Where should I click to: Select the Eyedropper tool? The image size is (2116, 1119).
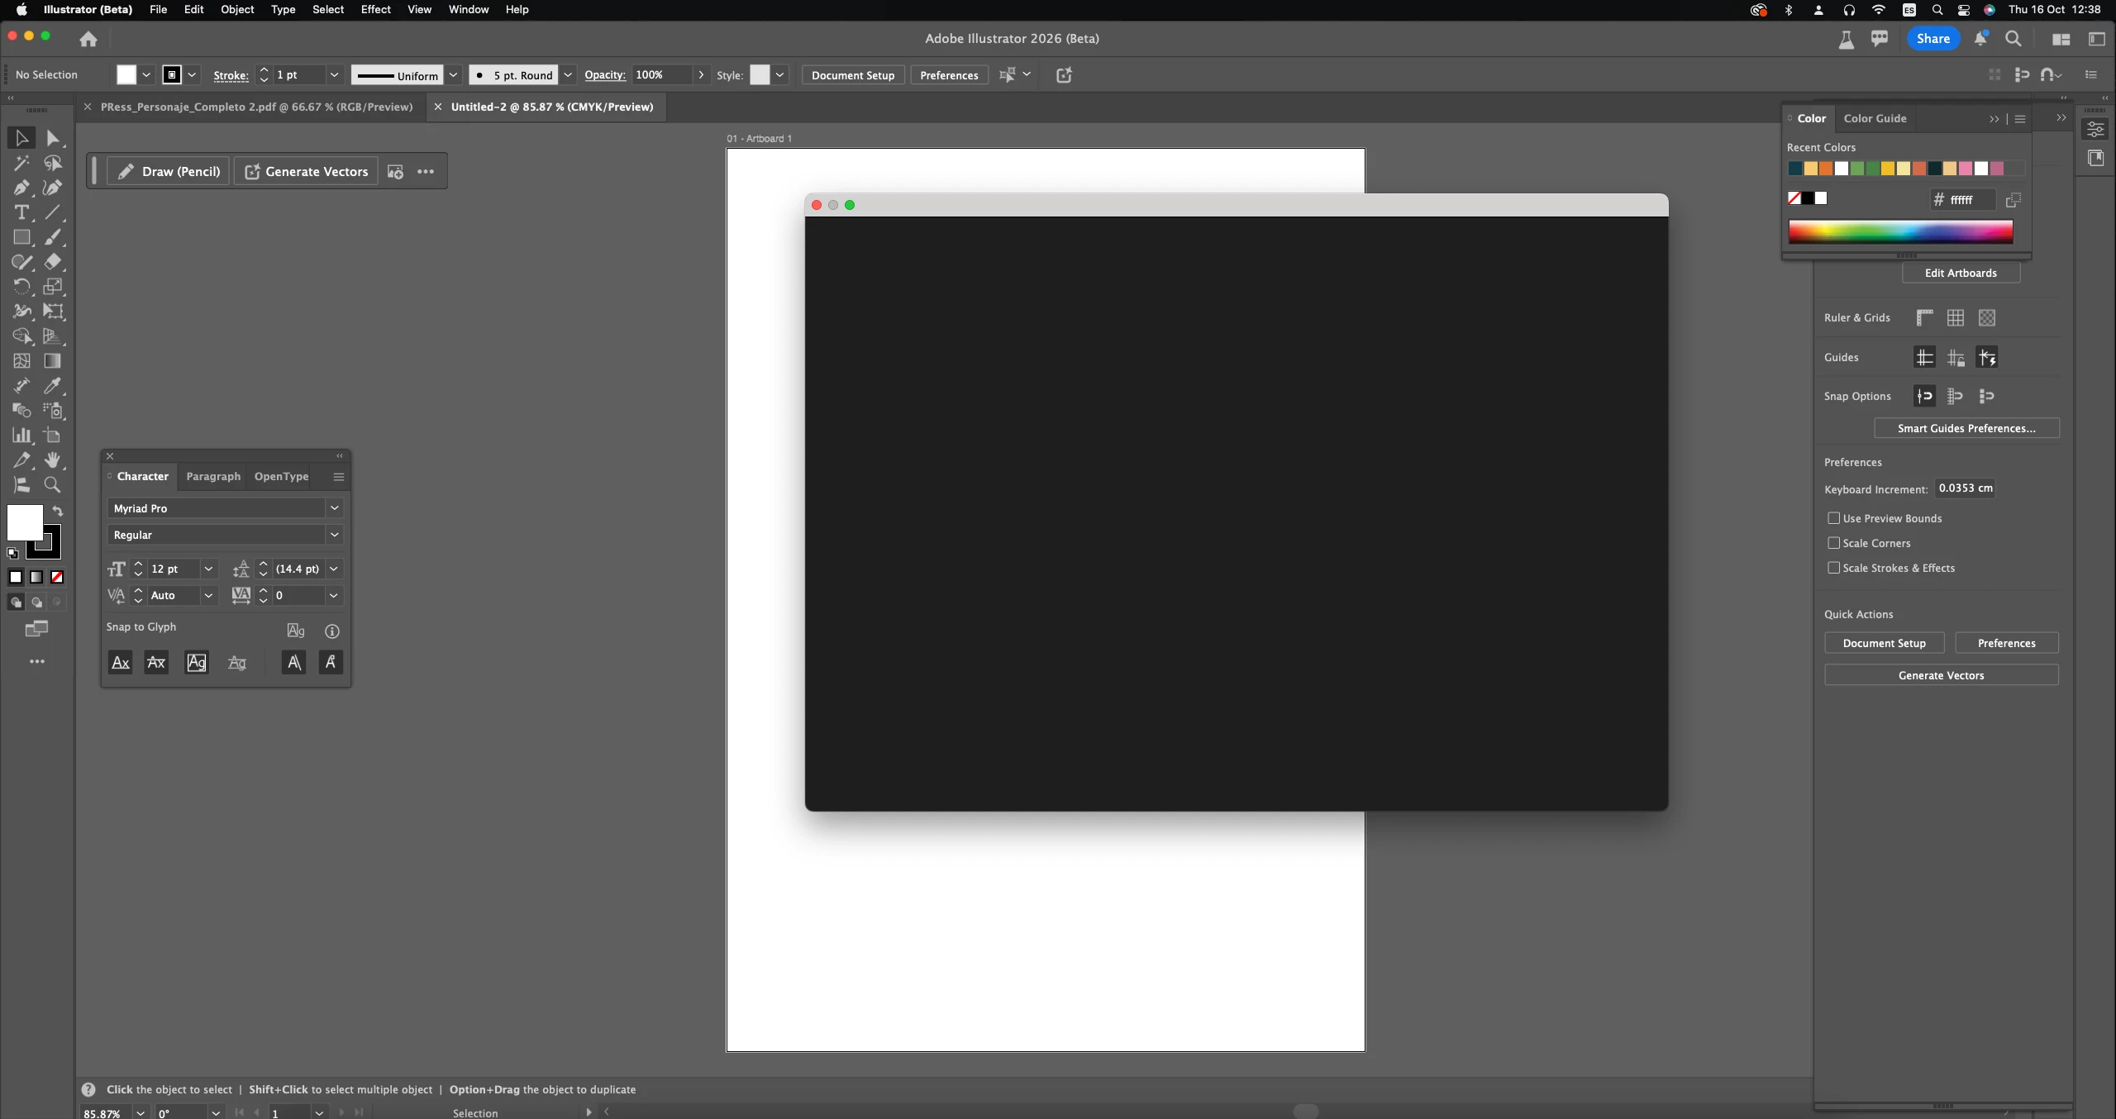click(53, 386)
